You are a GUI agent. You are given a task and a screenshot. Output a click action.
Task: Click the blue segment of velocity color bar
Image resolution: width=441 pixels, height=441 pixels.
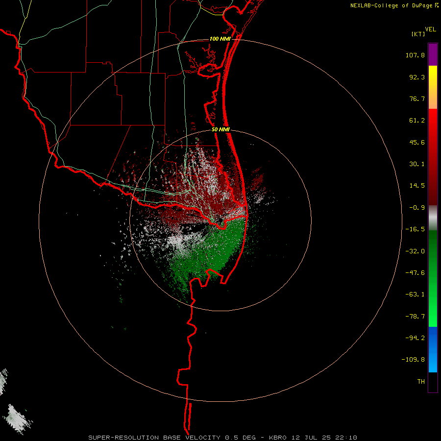coord(433,349)
